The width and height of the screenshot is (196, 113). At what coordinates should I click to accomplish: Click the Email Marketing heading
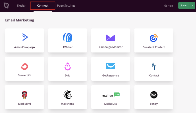pyautogui.click(x=20, y=20)
